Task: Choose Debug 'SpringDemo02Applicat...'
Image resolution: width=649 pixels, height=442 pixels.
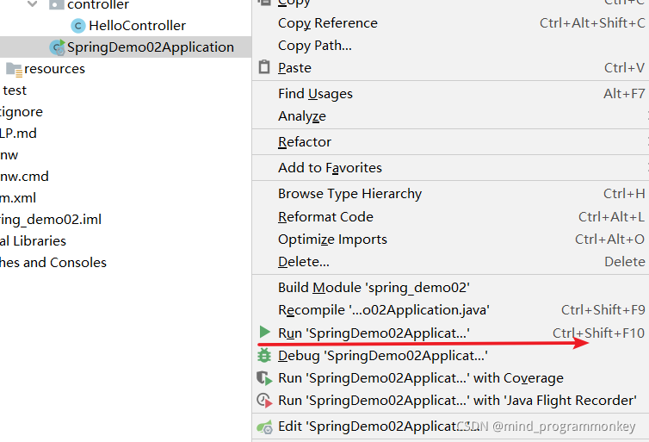Action: coord(450,356)
